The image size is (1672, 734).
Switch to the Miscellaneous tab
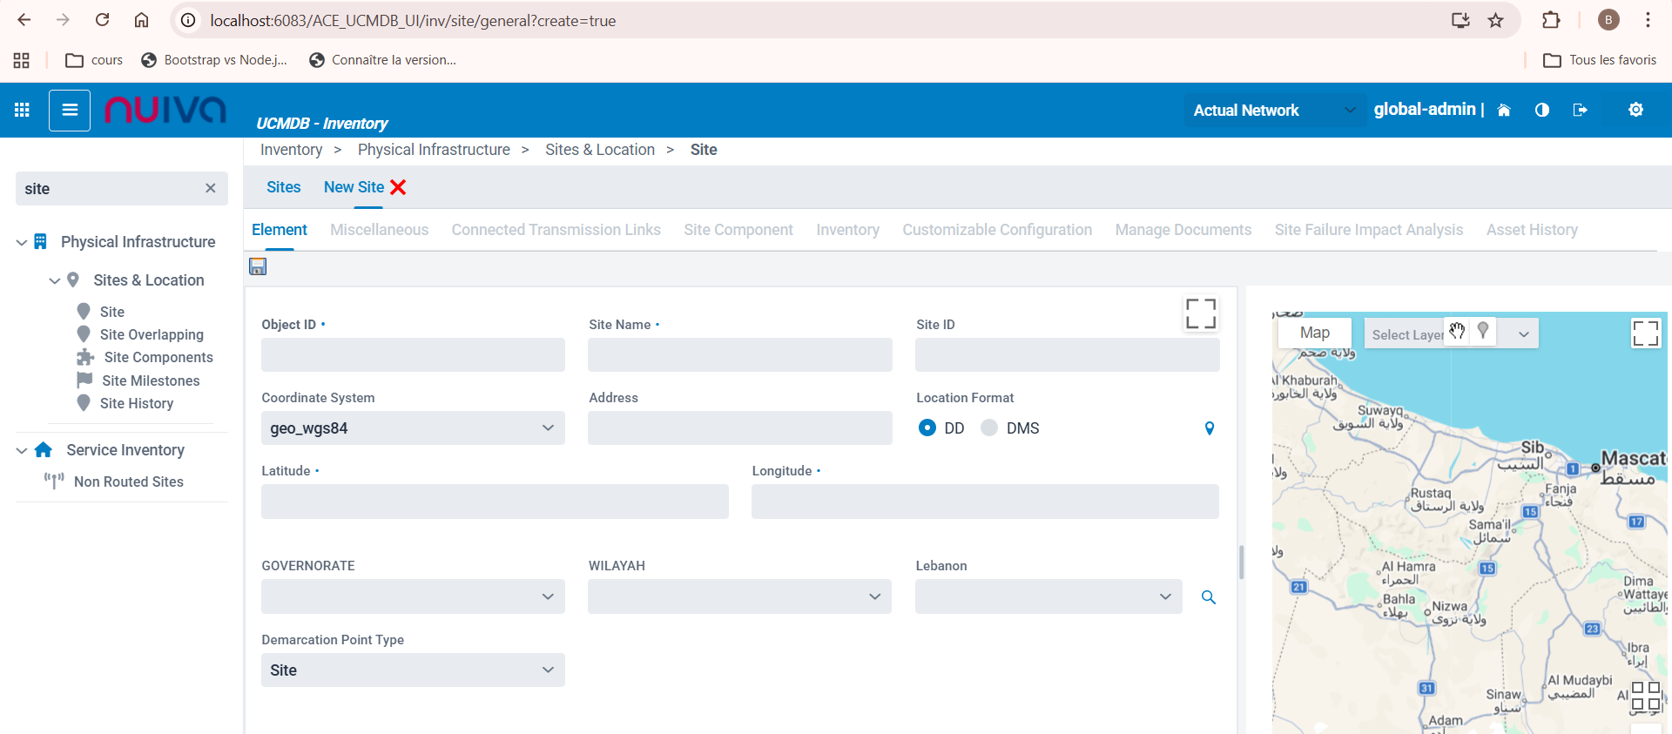(x=379, y=230)
